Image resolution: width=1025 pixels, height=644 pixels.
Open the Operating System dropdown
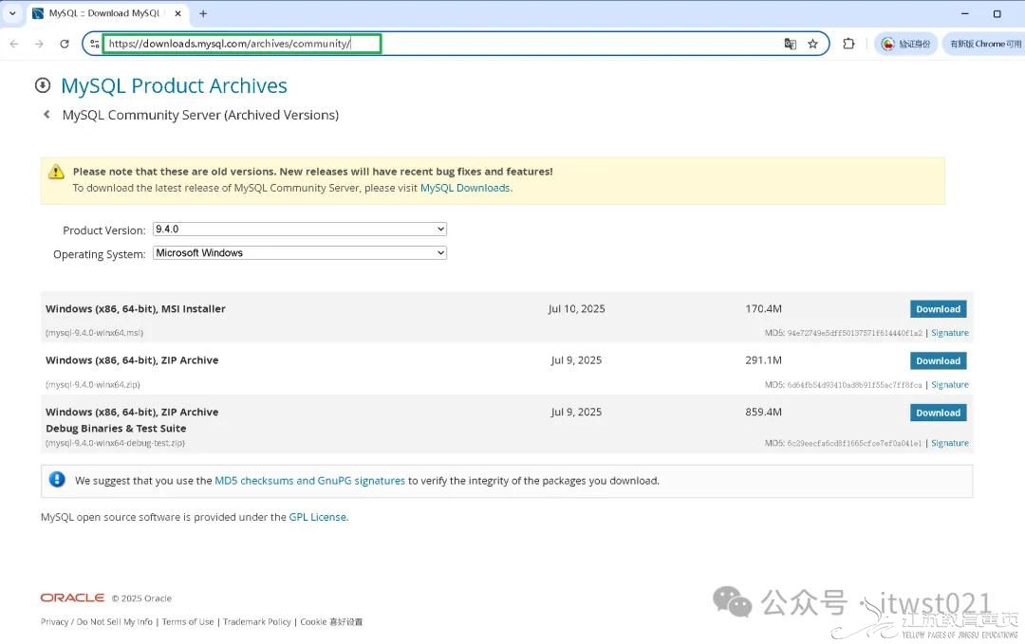click(x=299, y=253)
